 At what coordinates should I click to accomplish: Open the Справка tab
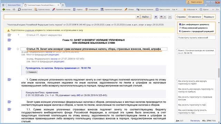[181, 17]
